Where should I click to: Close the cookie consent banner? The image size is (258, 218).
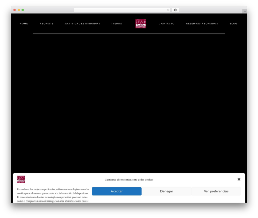click(x=239, y=179)
